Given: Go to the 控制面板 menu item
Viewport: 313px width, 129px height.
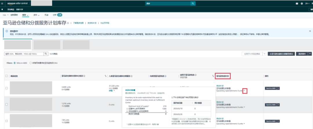Looking at the screenshot, I should 14,15.
